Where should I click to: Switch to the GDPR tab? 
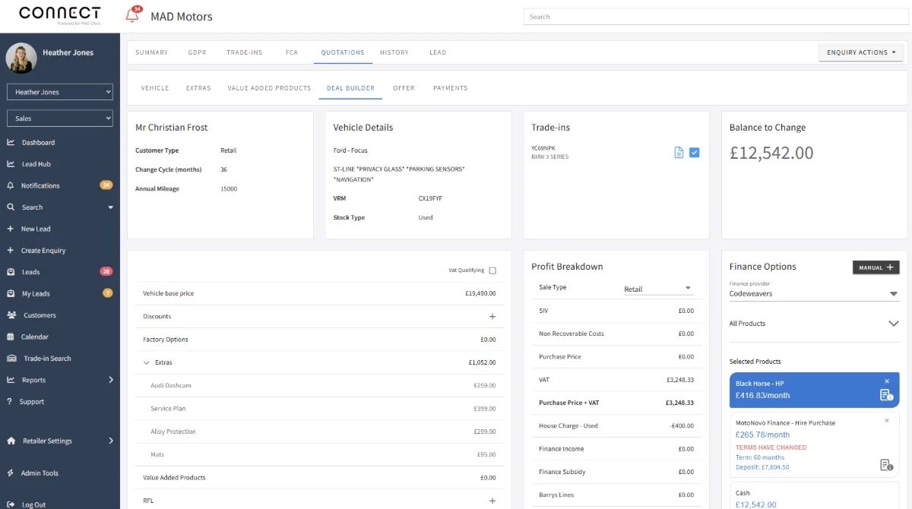click(x=198, y=52)
